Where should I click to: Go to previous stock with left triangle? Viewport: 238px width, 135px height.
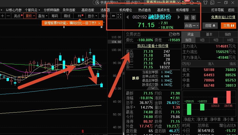[127, 17]
